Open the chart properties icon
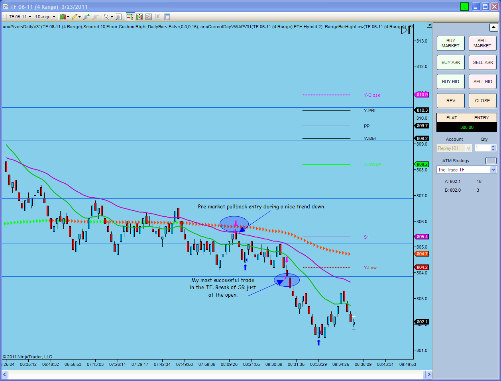Screen dimensions: 501x381 (167, 17)
